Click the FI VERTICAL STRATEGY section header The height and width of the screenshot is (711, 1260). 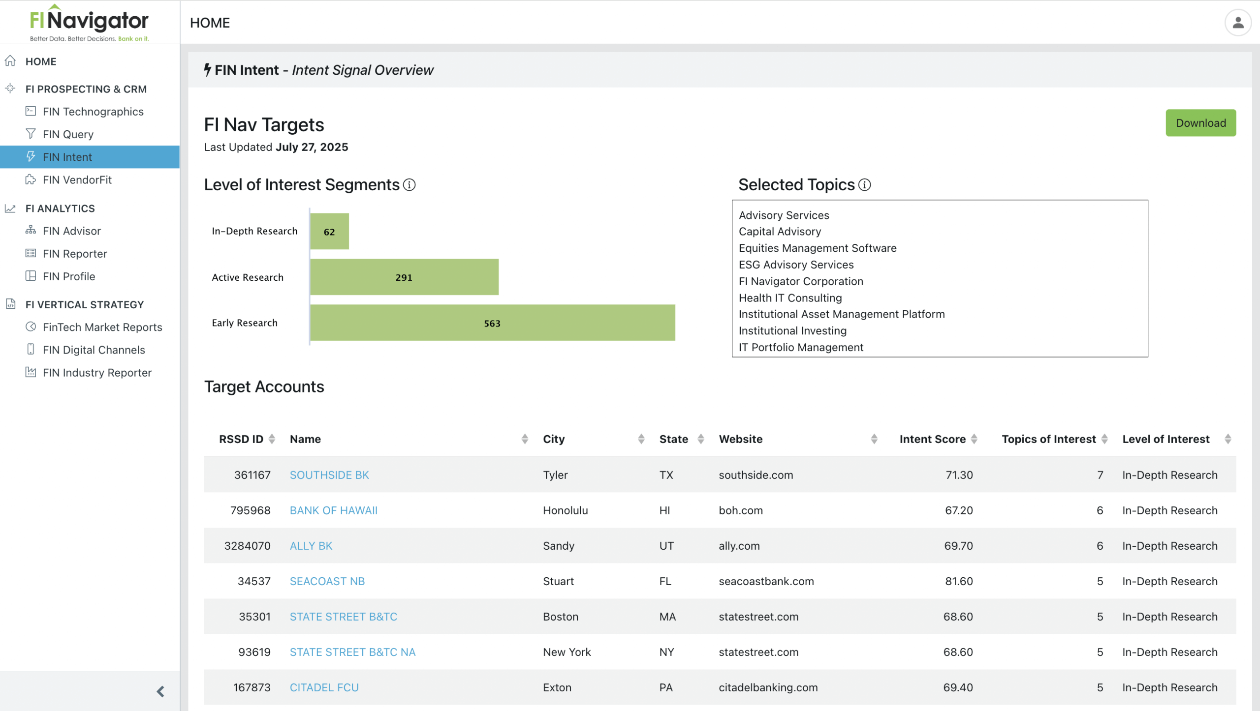[85, 305]
